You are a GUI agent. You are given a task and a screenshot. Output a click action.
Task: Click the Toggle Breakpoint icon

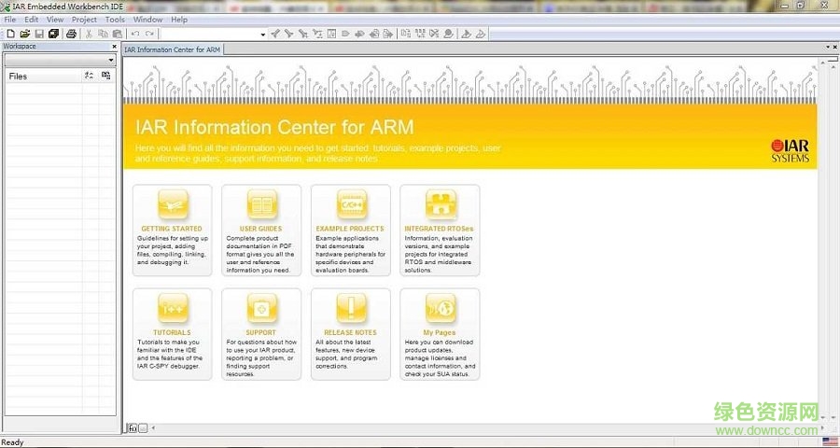click(x=448, y=34)
